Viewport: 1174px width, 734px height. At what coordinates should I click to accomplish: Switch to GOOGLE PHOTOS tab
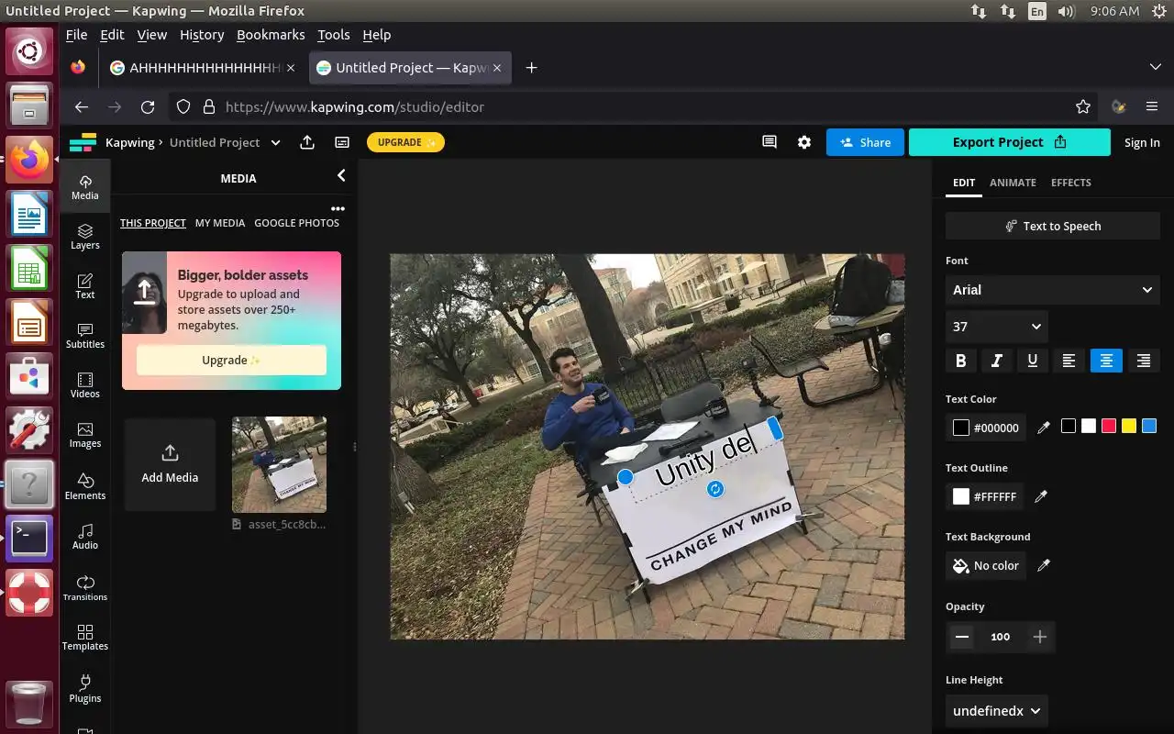tap(296, 223)
